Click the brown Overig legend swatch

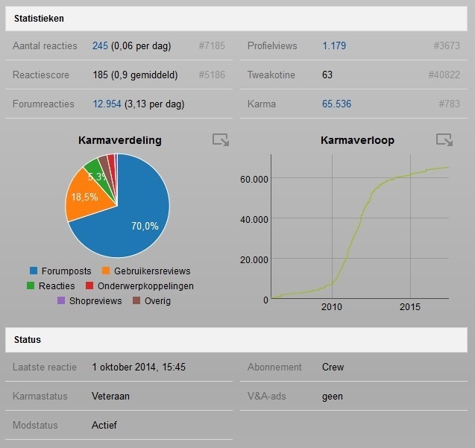136,300
